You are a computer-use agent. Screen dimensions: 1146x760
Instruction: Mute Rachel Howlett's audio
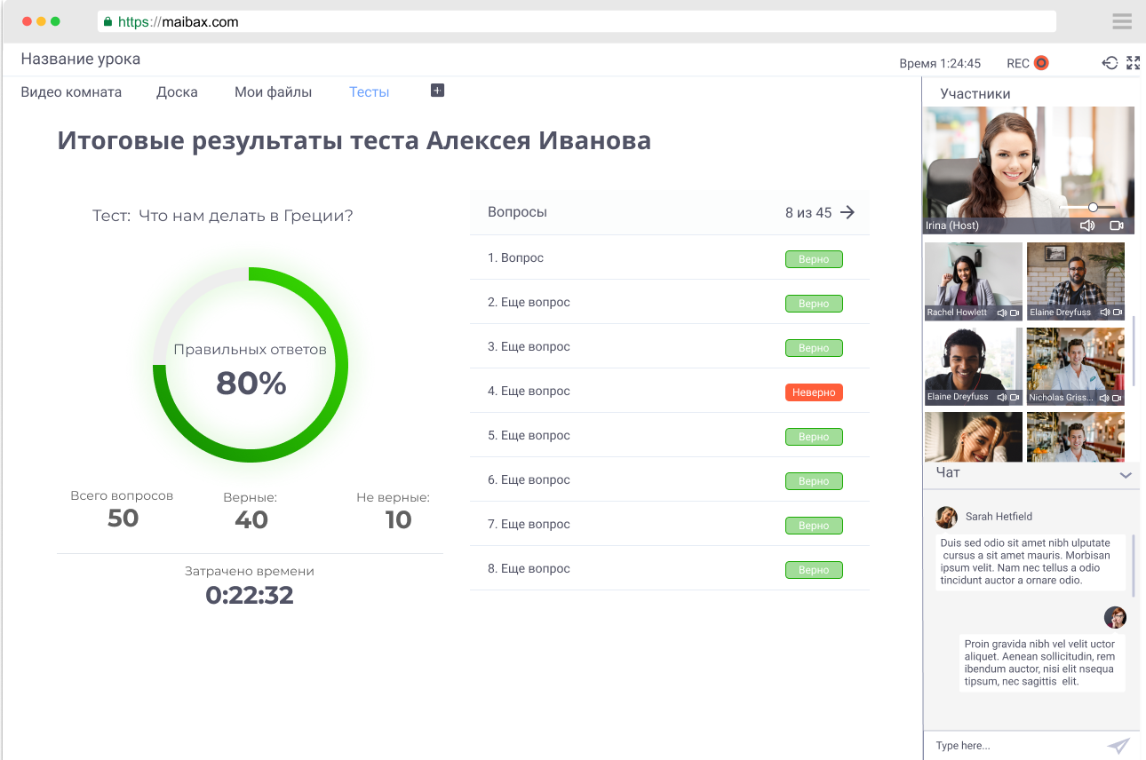click(1002, 313)
